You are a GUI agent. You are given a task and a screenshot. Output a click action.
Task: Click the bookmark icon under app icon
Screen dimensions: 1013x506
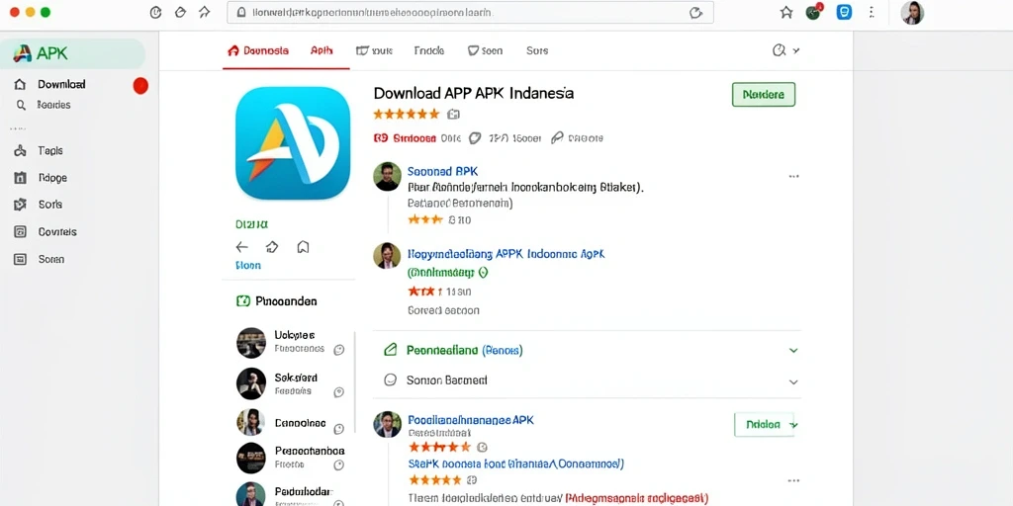click(303, 246)
